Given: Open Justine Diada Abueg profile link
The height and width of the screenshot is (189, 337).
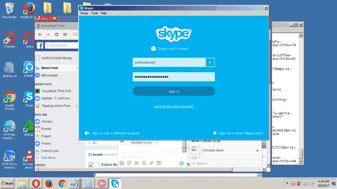Looking at the screenshot, I should click(x=56, y=58).
